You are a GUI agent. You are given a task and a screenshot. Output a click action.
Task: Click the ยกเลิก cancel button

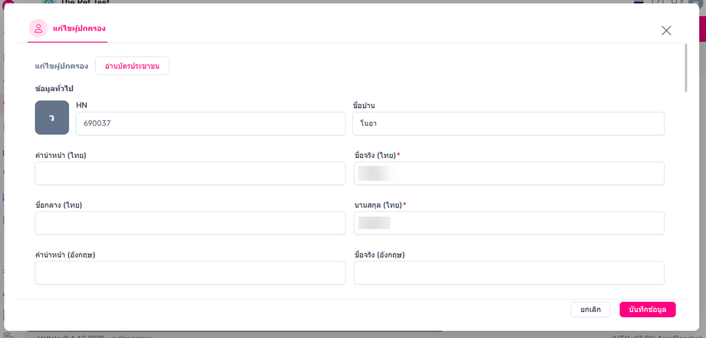tap(590, 310)
